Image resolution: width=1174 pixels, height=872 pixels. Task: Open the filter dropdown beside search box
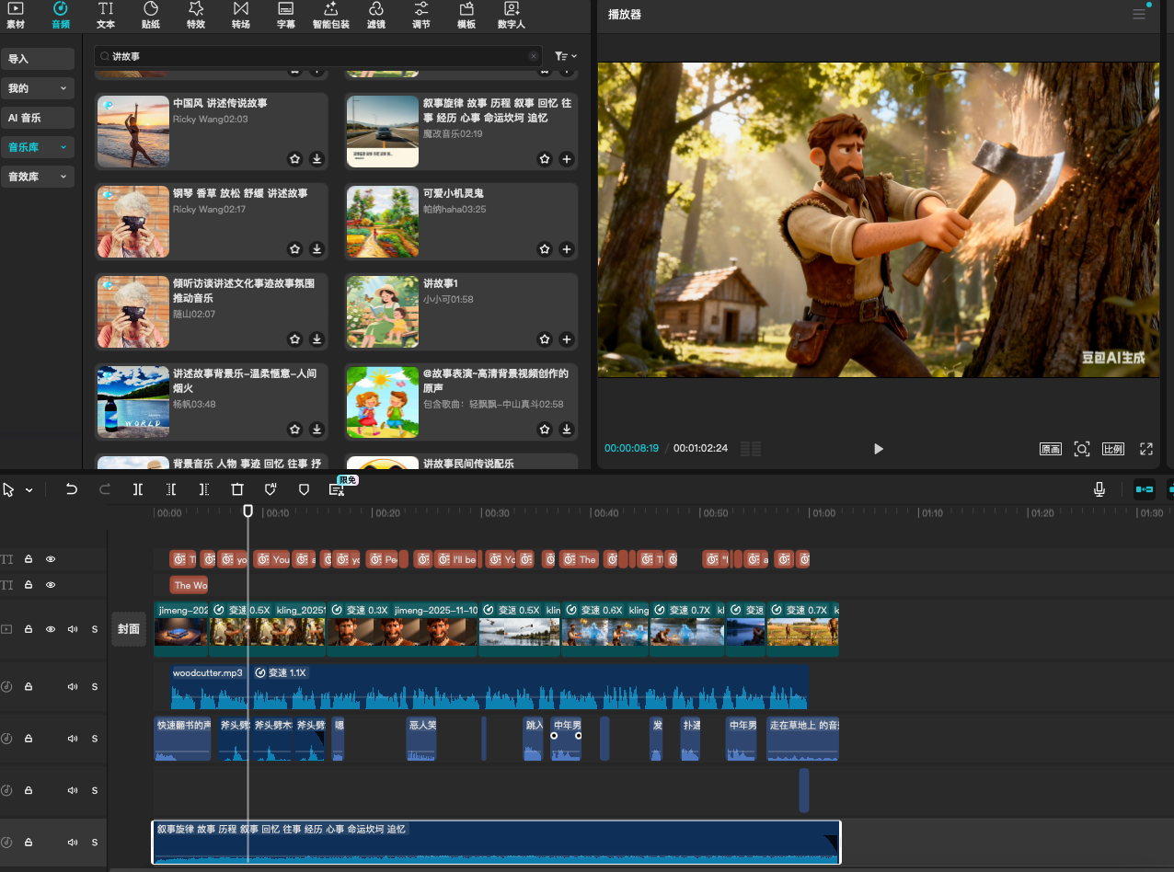coord(566,56)
